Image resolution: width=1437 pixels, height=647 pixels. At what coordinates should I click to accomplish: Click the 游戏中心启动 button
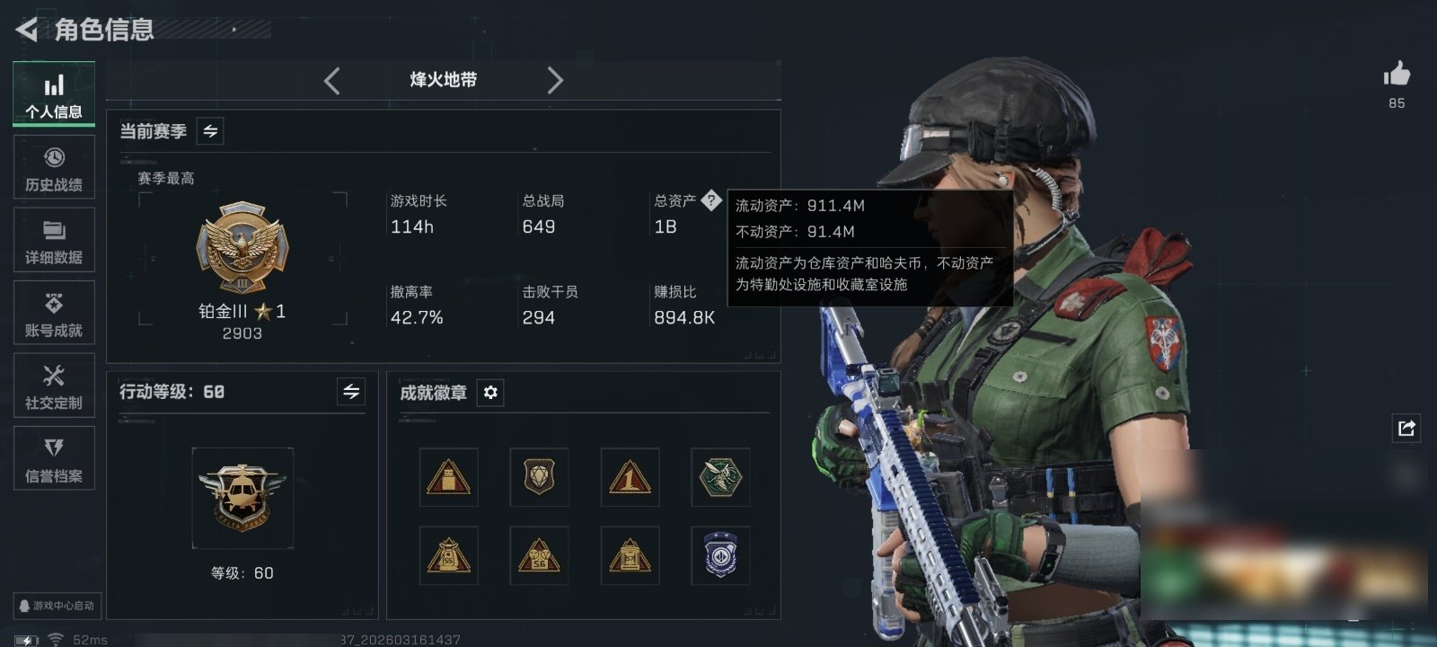tap(56, 606)
